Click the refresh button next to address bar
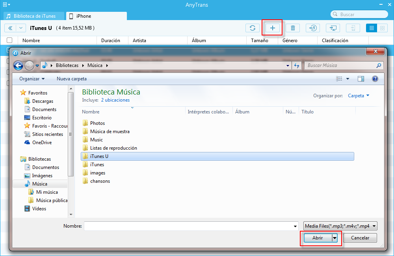This screenshot has height=256, width=394. pos(297,65)
